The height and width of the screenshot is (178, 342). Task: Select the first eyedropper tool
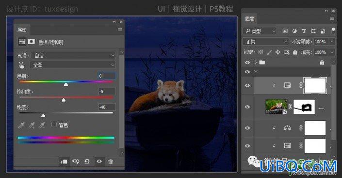[x=21, y=125]
